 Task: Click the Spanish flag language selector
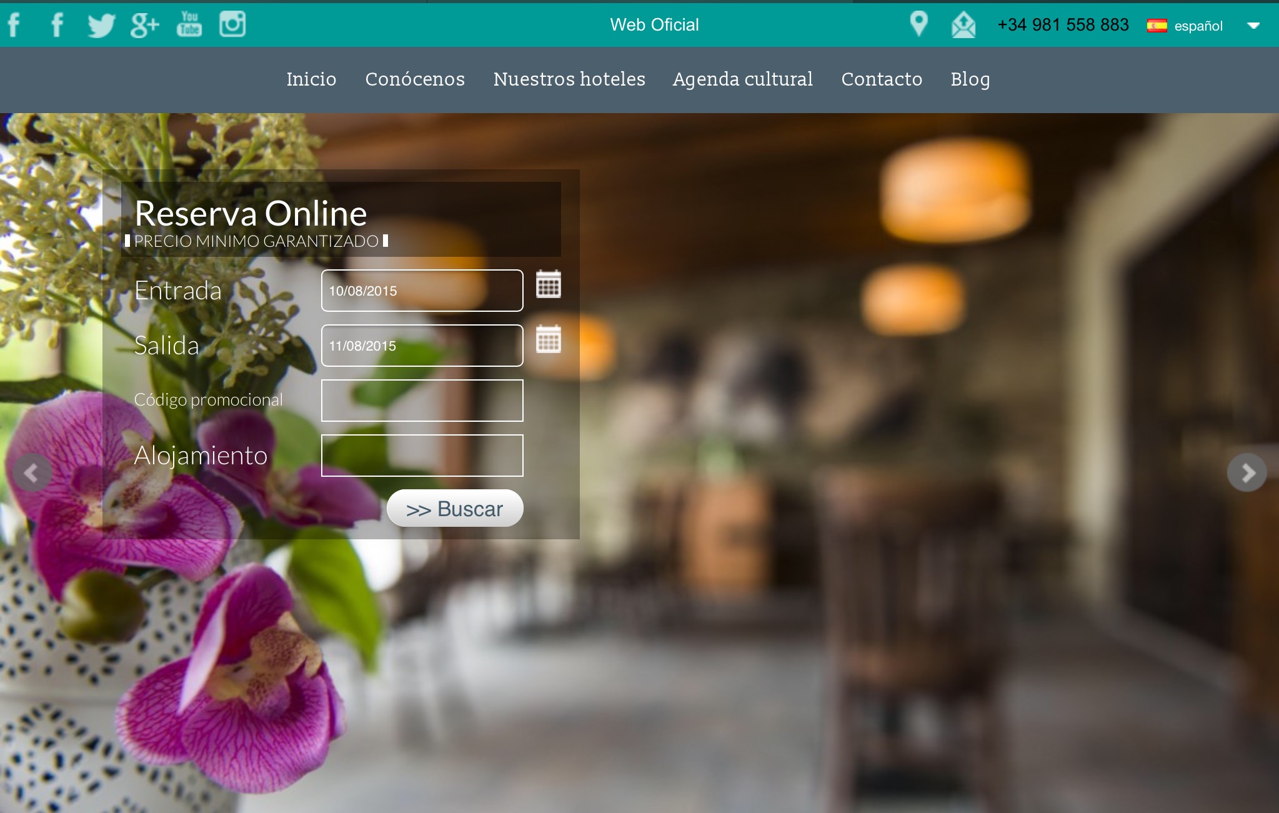coord(1157,26)
